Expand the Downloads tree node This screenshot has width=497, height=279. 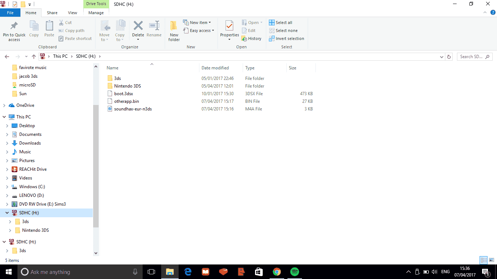[7, 143]
